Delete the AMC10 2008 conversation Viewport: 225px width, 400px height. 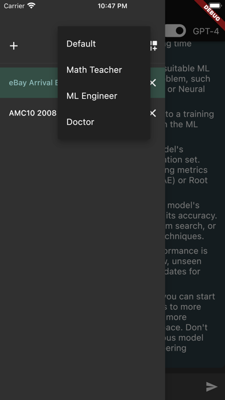(x=153, y=113)
